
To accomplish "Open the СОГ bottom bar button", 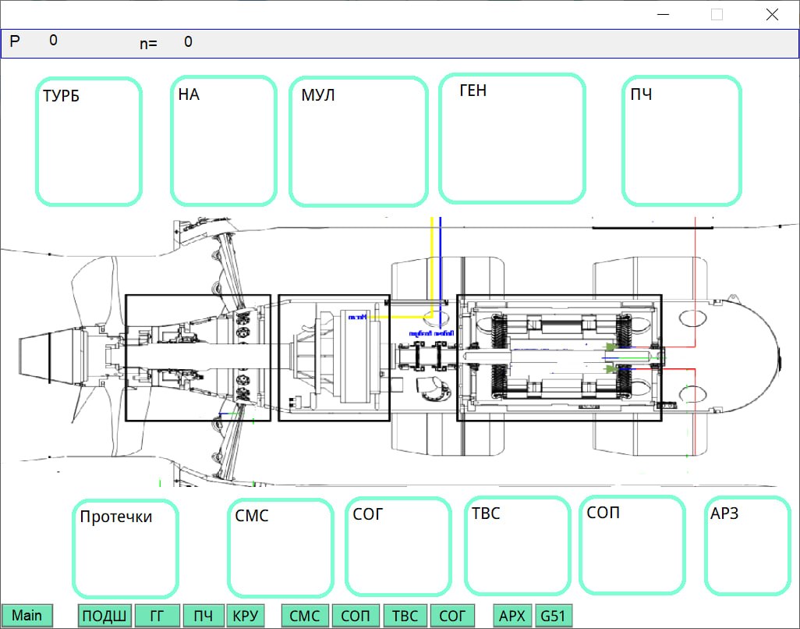I will 452,616.
